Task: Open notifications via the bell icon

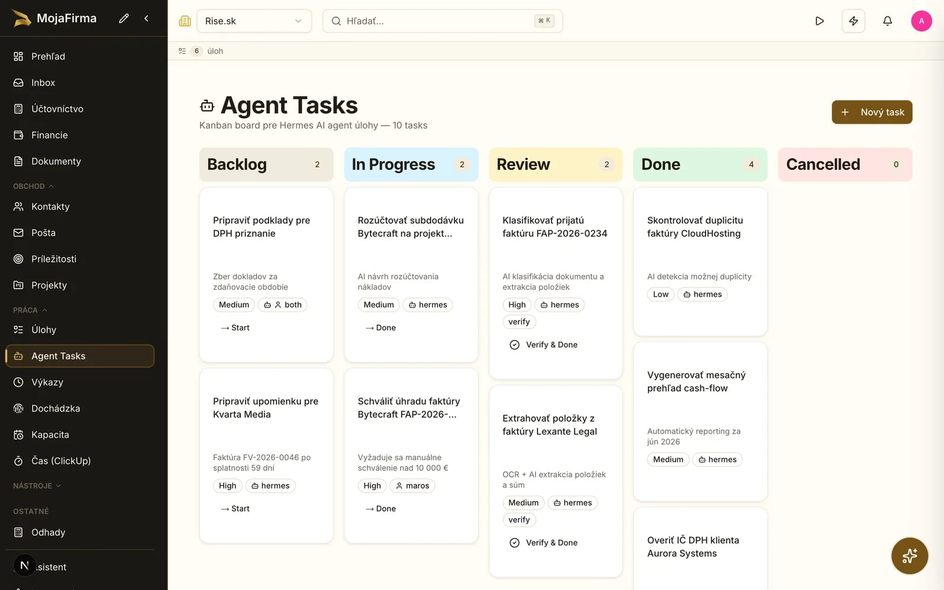Action: [887, 21]
